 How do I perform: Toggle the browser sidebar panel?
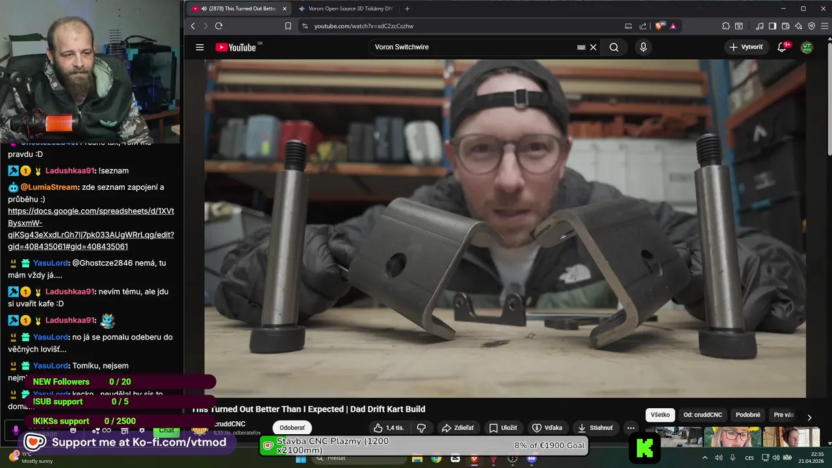pyautogui.click(x=772, y=26)
